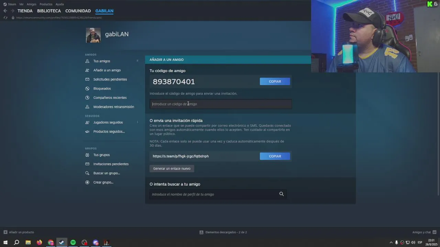Open Windows search from the taskbar
This screenshot has width=440, height=247.
[x=16, y=243]
